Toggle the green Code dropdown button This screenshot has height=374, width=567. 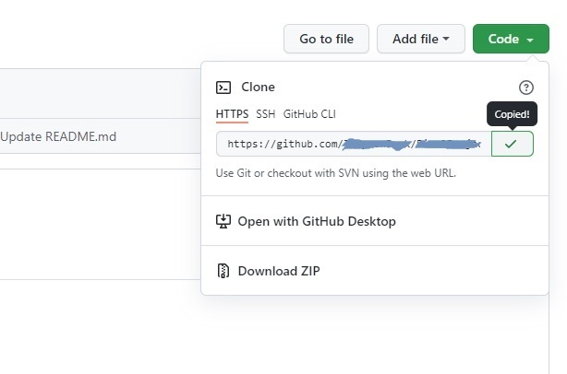[x=511, y=39]
